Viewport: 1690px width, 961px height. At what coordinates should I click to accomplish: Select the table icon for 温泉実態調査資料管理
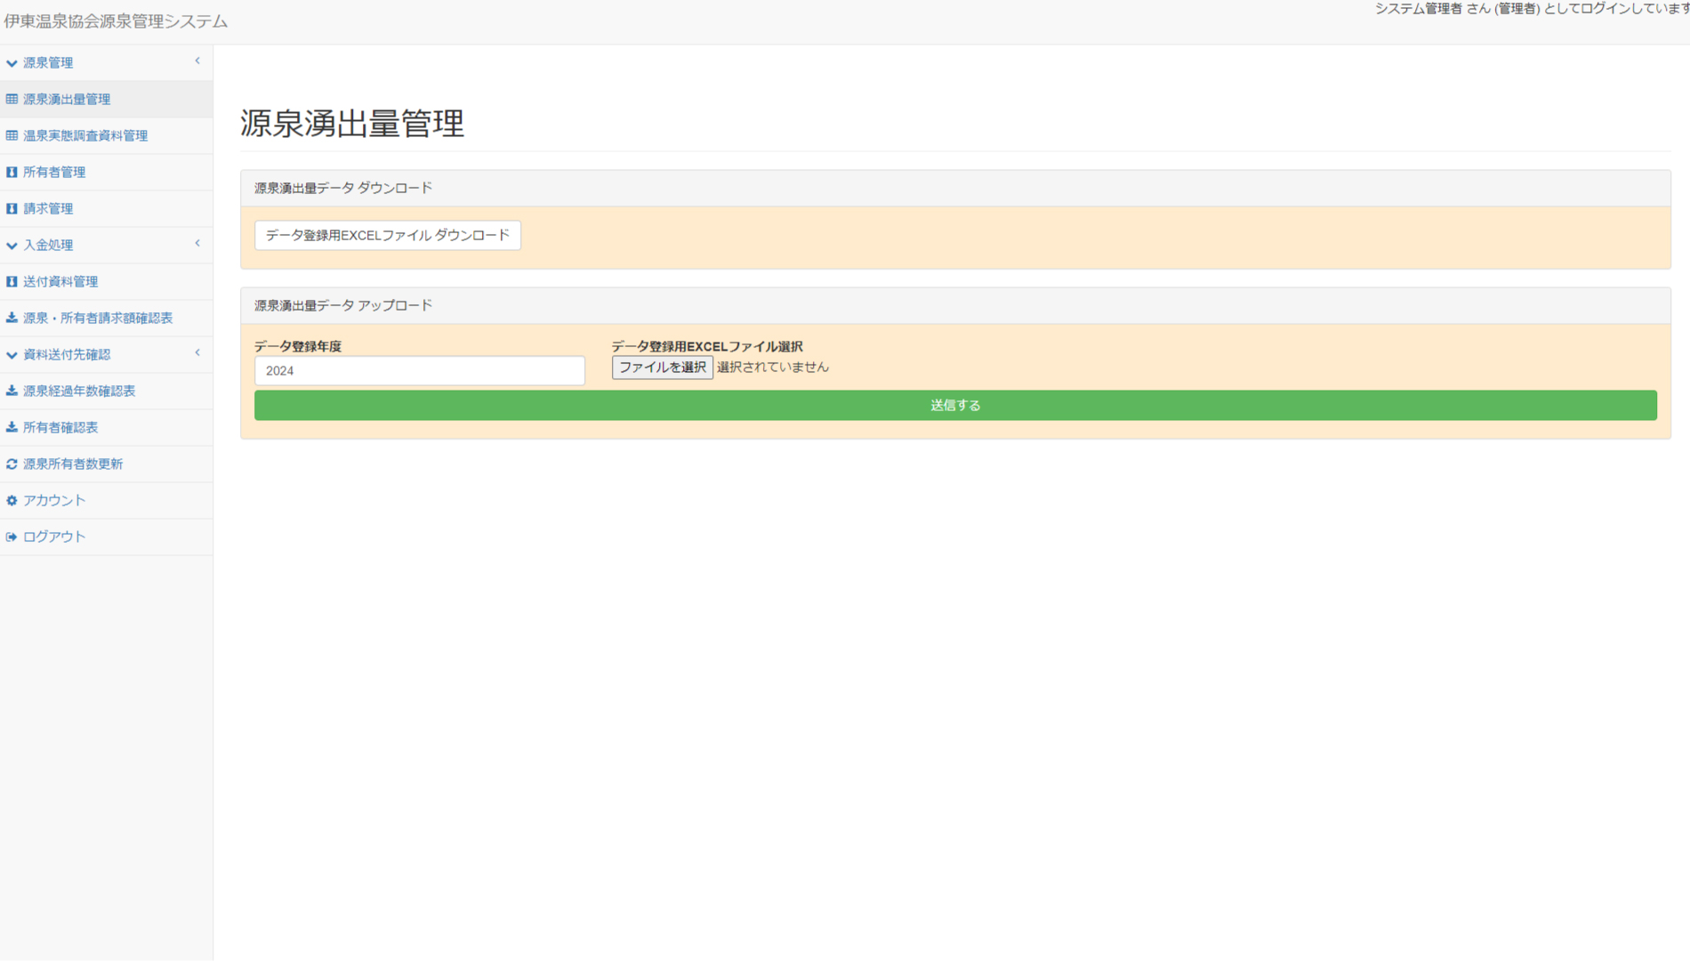11,135
